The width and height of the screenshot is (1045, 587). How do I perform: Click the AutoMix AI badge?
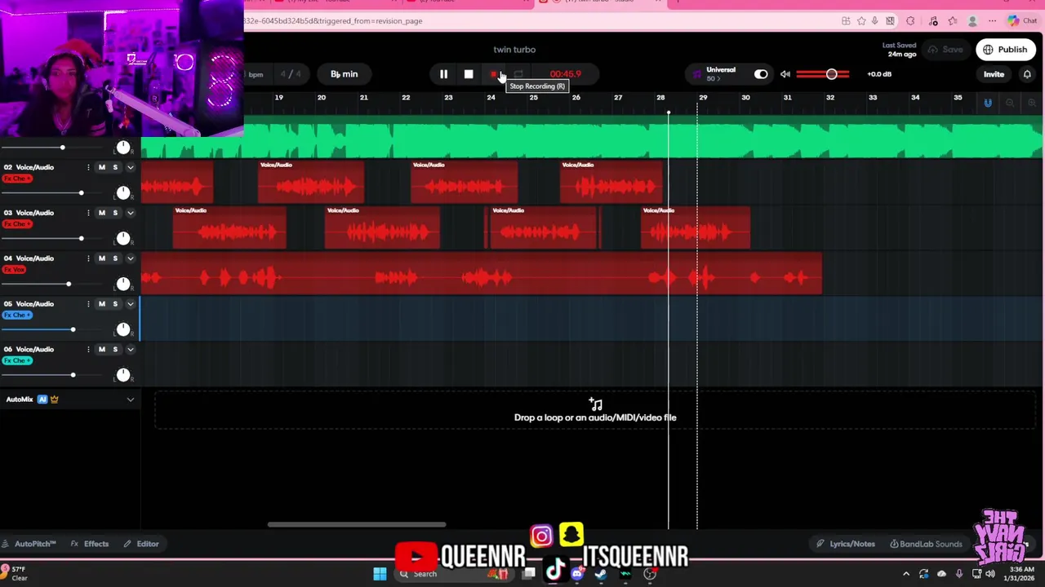[42, 399]
